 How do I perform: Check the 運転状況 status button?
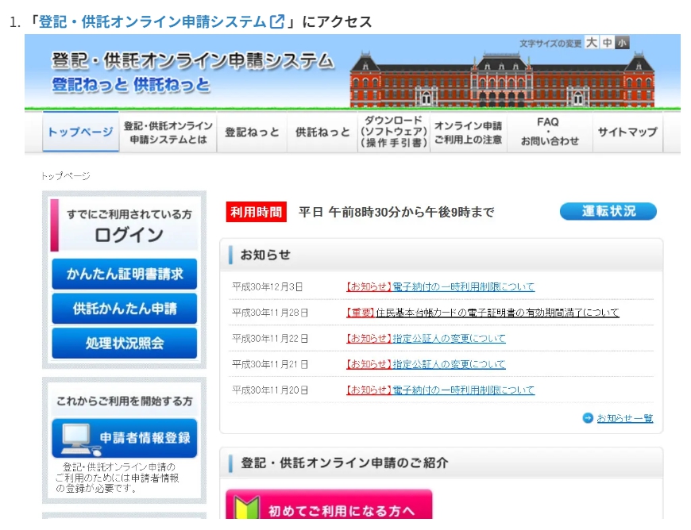[608, 211]
